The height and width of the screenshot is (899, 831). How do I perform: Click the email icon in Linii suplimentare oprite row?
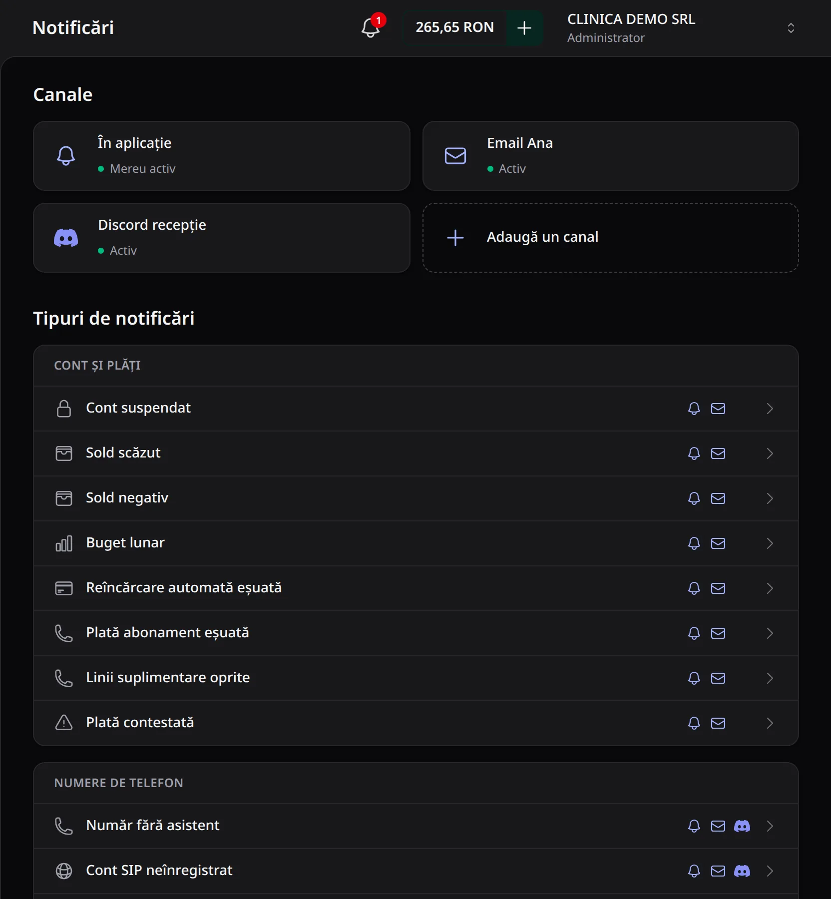pyautogui.click(x=718, y=678)
